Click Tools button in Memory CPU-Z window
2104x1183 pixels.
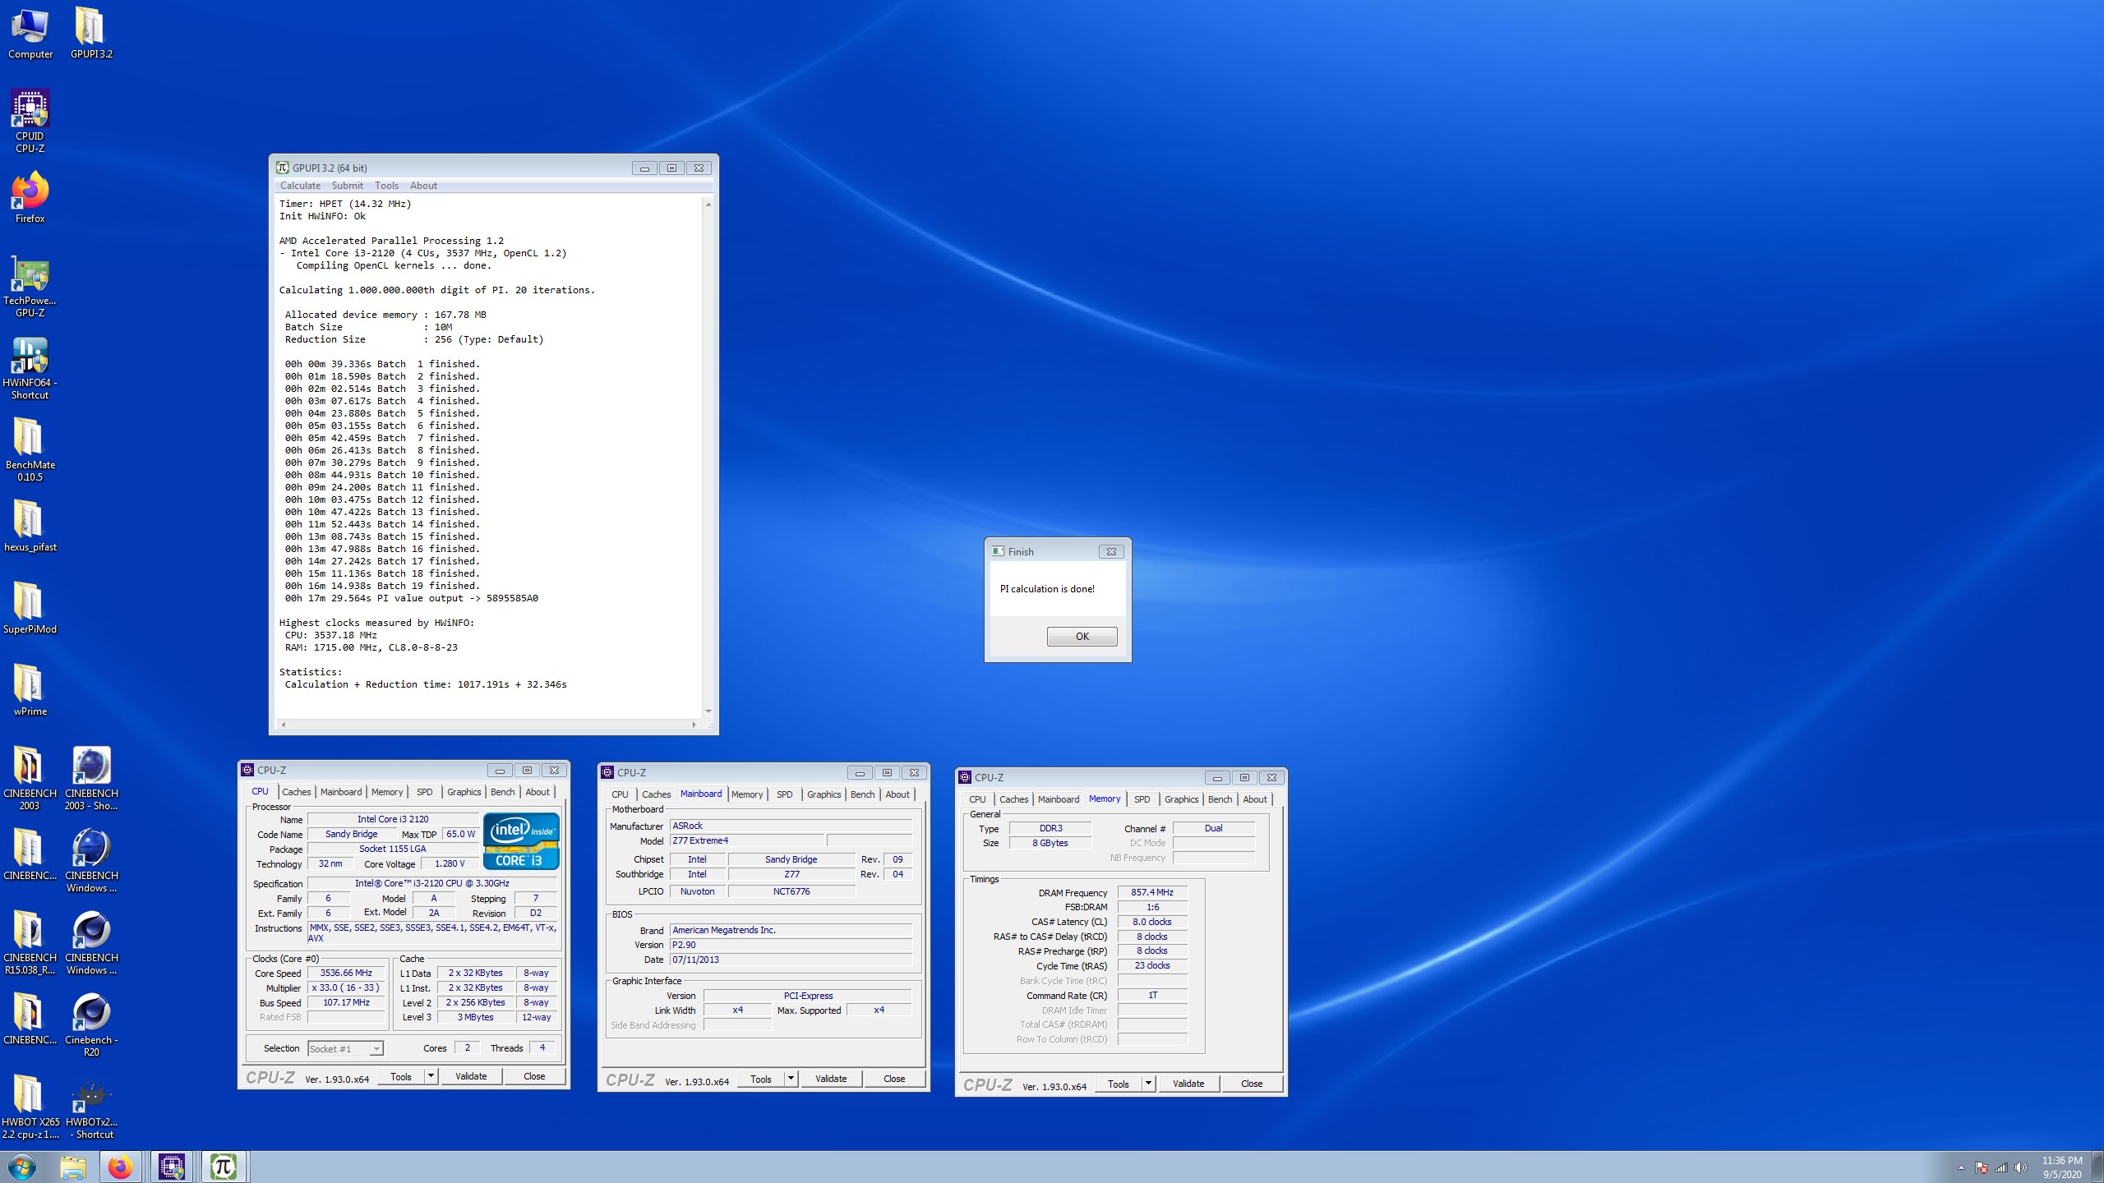[x=1119, y=1084]
